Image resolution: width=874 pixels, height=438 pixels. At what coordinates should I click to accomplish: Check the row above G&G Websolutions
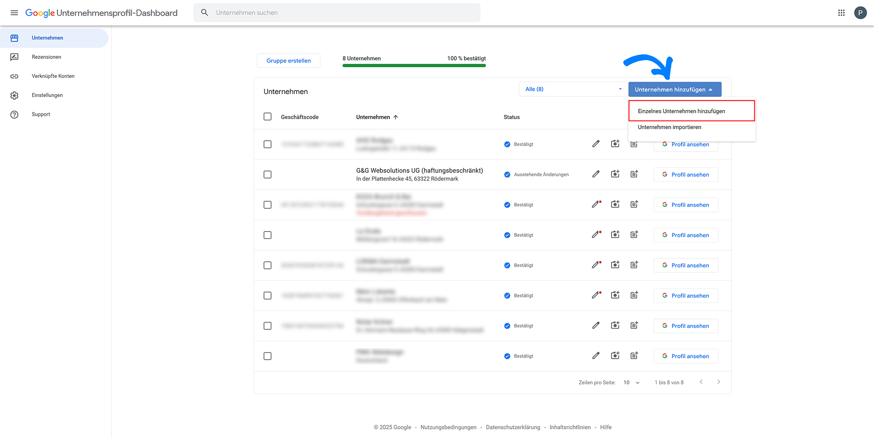pos(268,144)
